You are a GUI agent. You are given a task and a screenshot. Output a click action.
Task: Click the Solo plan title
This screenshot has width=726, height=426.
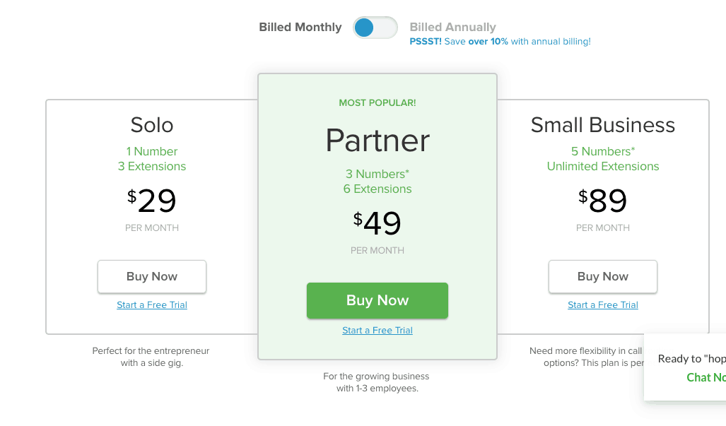point(151,125)
